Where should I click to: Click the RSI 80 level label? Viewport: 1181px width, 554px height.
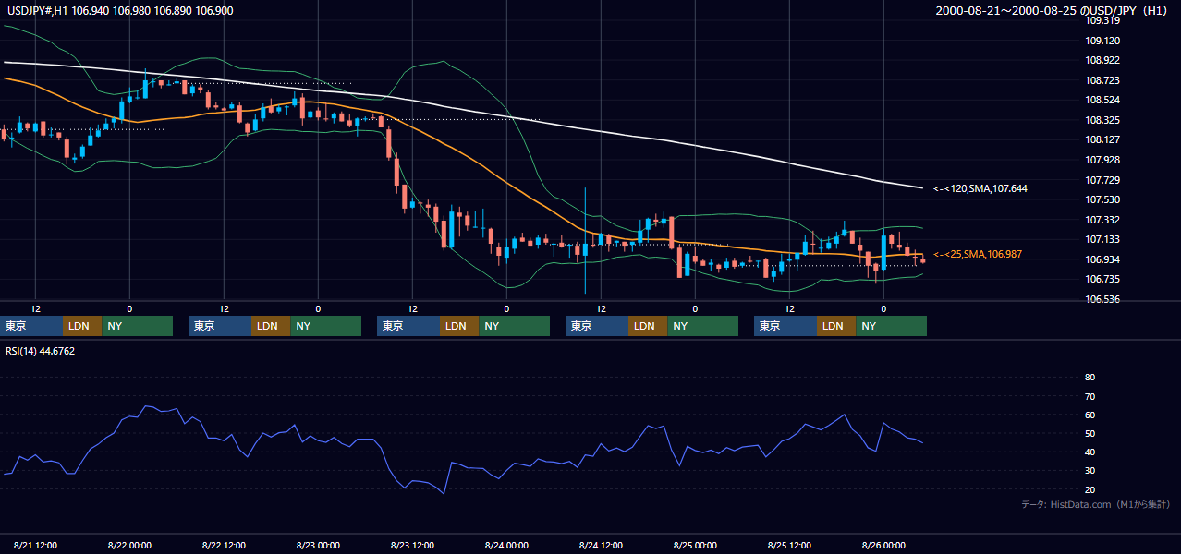coord(1090,378)
